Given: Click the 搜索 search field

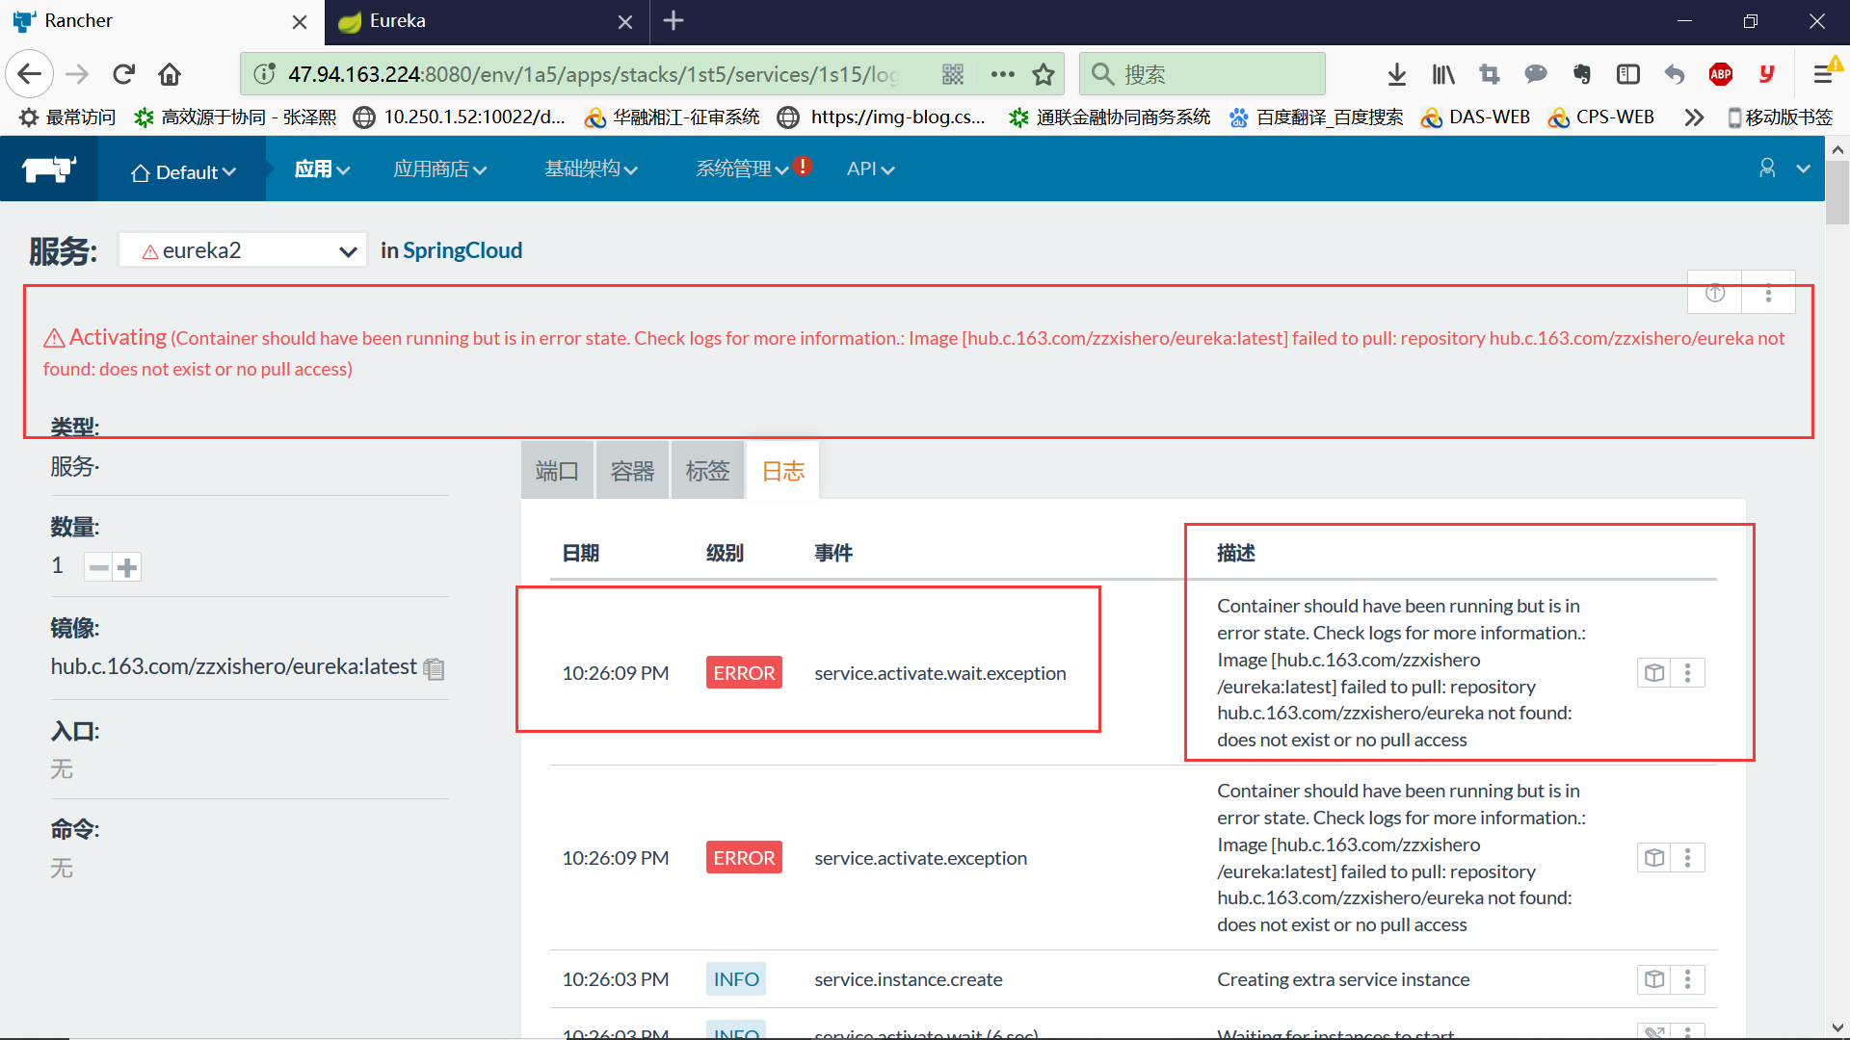Looking at the screenshot, I should click(x=1202, y=74).
